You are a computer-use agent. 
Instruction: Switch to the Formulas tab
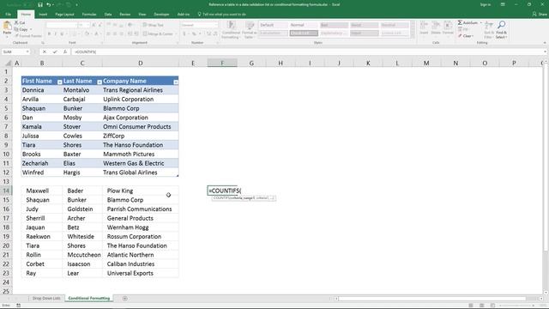[x=89, y=15]
